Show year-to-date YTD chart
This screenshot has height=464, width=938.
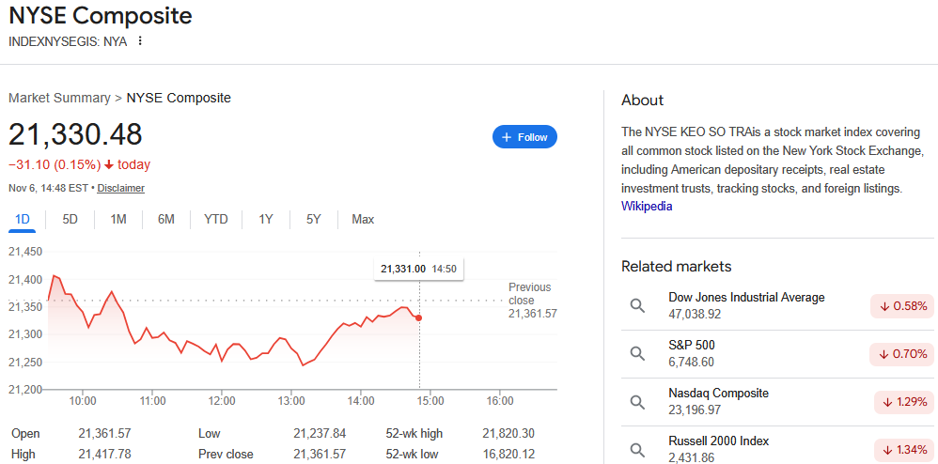click(x=216, y=219)
